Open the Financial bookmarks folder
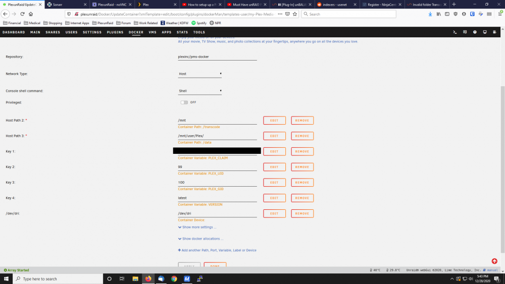Image resolution: width=505 pixels, height=284 pixels. [x=12, y=23]
